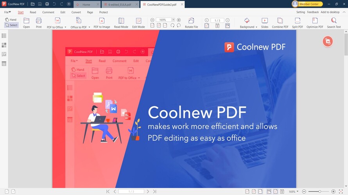
Task: Click the Rotate File icon
Action: pyautogui.click(x=191, y=21)
